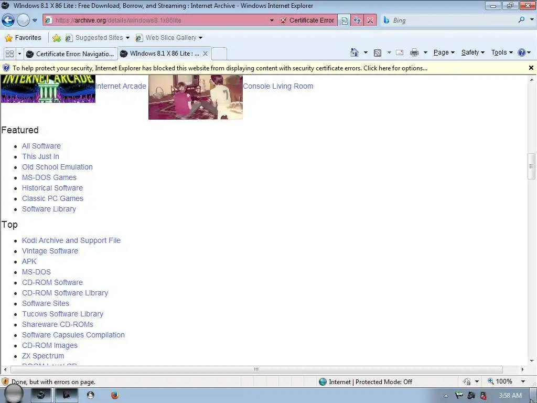537x403 pixels.
Task: Click the Print icon
Action: (x=414, y=52)
